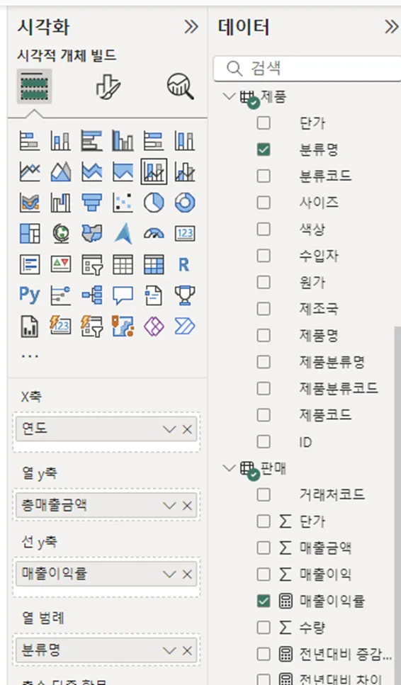Select the pie chart visual icon
Image resolution: width=401 pixels, height=685 pixels.
(154, 203)
